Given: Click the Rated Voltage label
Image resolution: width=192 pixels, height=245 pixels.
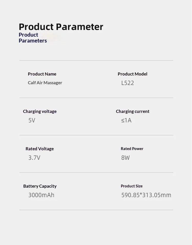Looking at the screenshot, I should click(x=39, y=149).
